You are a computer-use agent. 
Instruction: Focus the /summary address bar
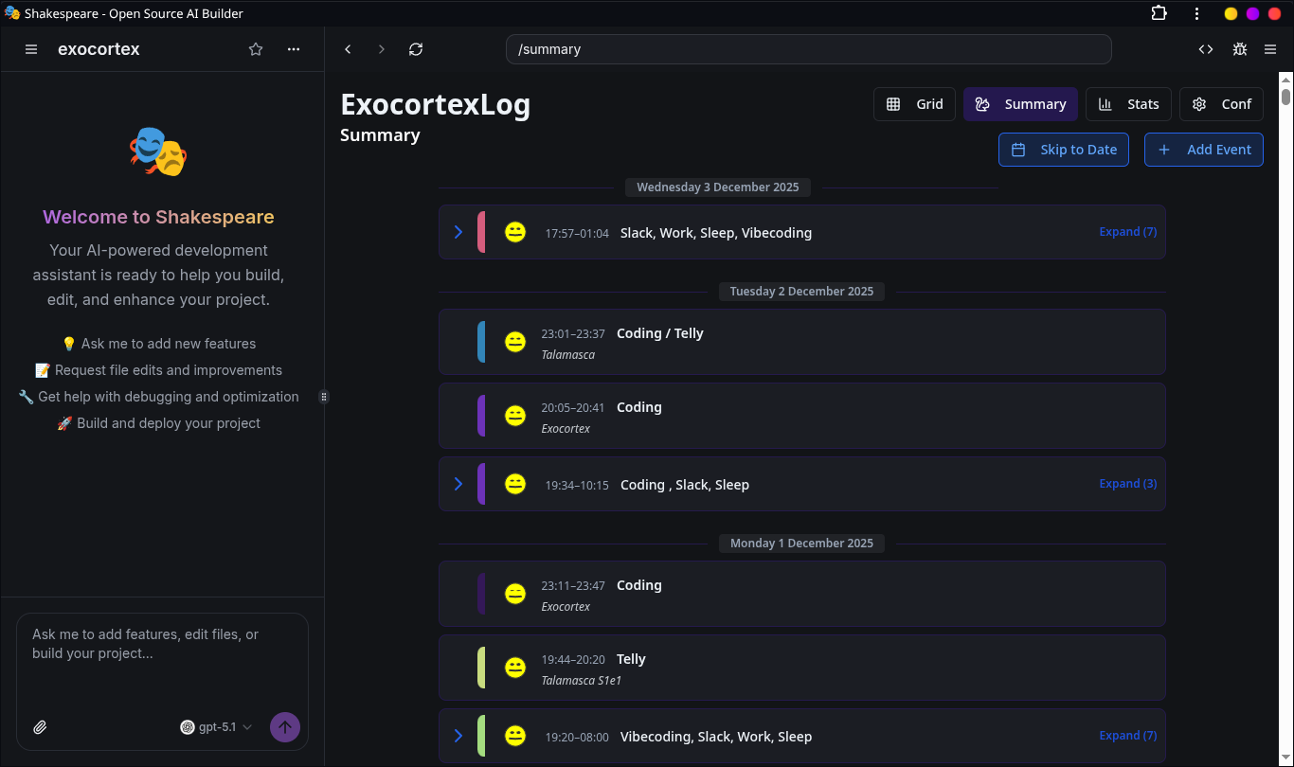808,49
